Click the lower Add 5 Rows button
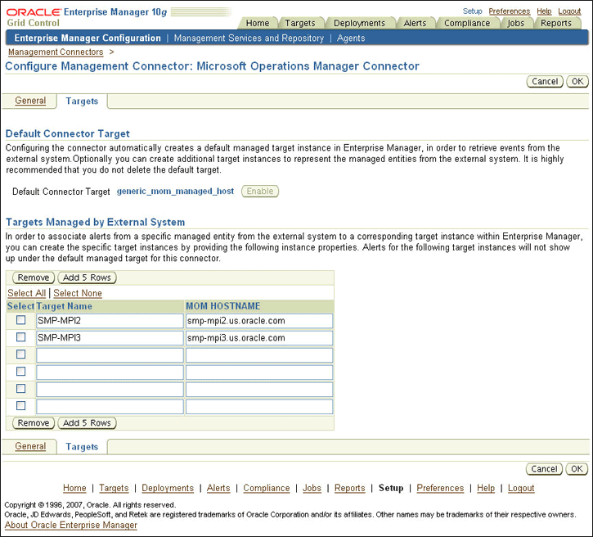Viewport: 593px width, 537px height. tap(87, 423)
